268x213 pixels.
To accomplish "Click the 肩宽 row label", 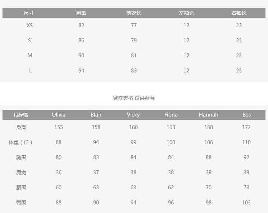I will point(21,172).
